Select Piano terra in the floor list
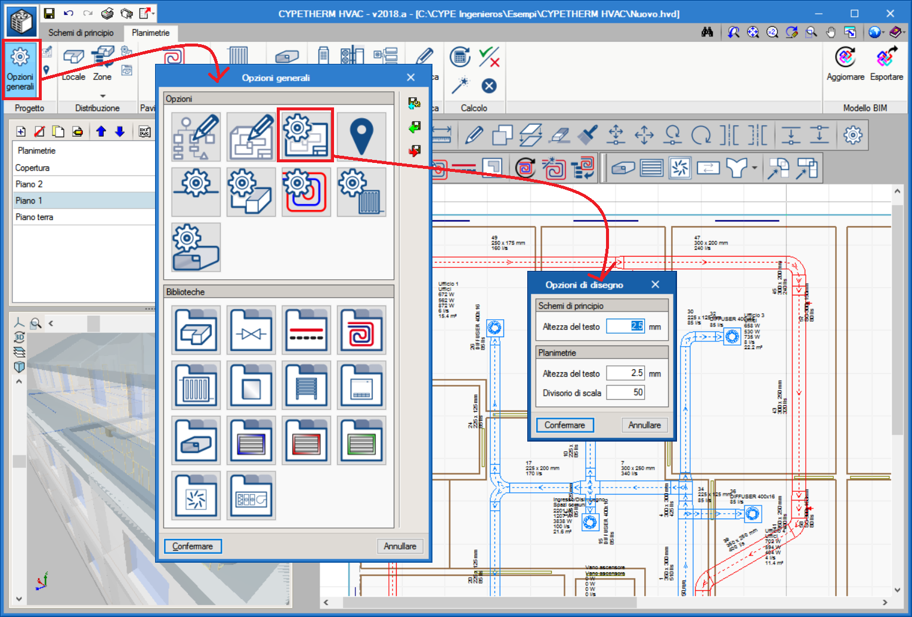 pyautogui.click(x=84, y=217)
